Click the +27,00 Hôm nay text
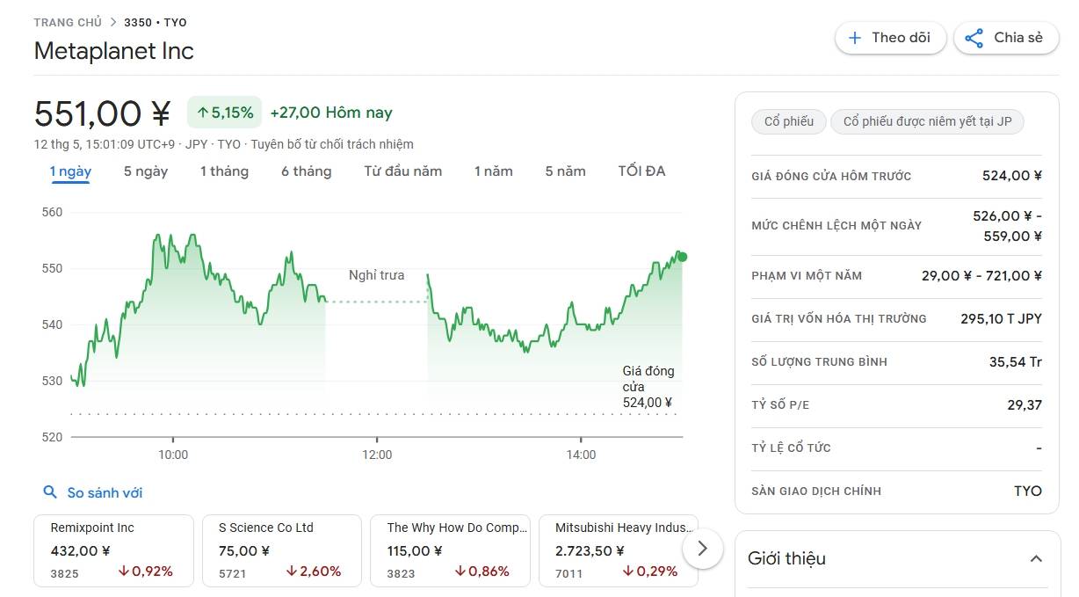The height and width of the screenshot is (597, 1079). click(x=331, y=113)
